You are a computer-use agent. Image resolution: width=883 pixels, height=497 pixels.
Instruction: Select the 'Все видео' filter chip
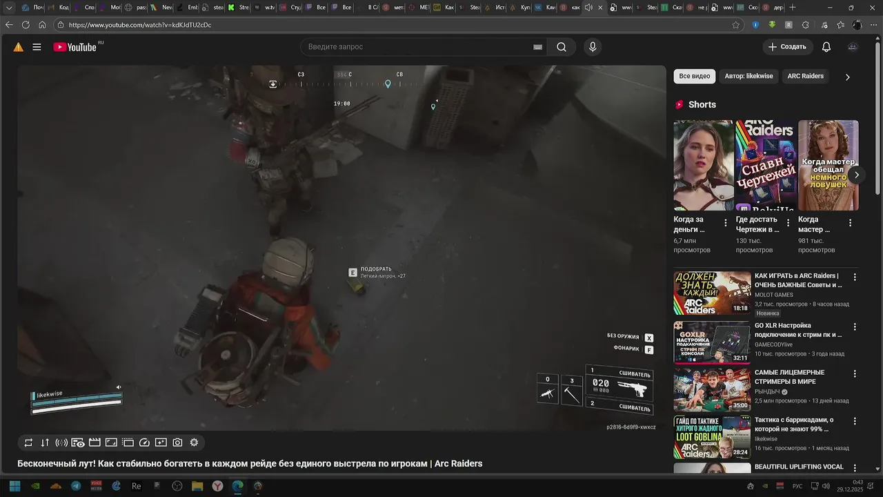[695, 76]
